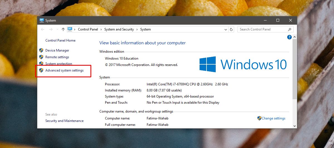
Task: Click the back navigation arrow
Action: pos(43,29)
